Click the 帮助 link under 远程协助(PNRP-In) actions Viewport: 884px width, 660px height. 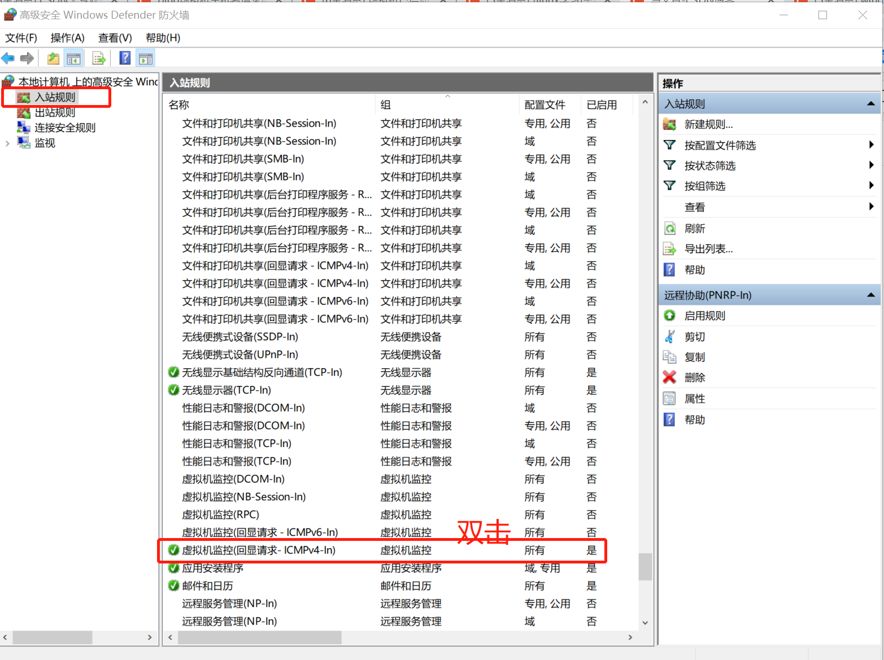coord(695,419)
